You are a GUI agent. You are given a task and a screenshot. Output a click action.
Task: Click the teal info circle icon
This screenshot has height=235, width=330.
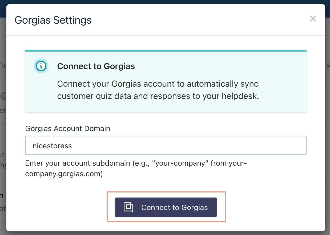41,66
